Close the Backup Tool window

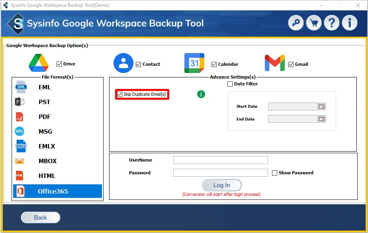[x=358, y=5]
